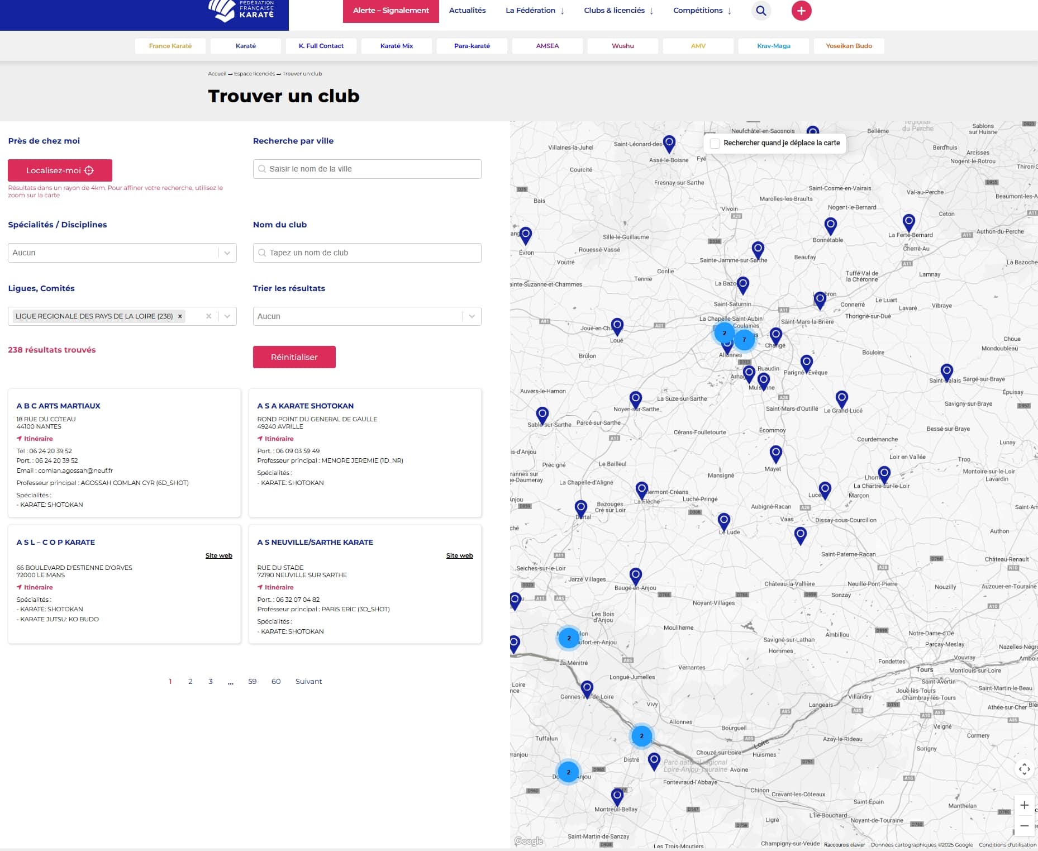Viewport: 1038px width, 851px height.
Task: Select the Krav-Maga discipline tab
Action: coord(773,46)
